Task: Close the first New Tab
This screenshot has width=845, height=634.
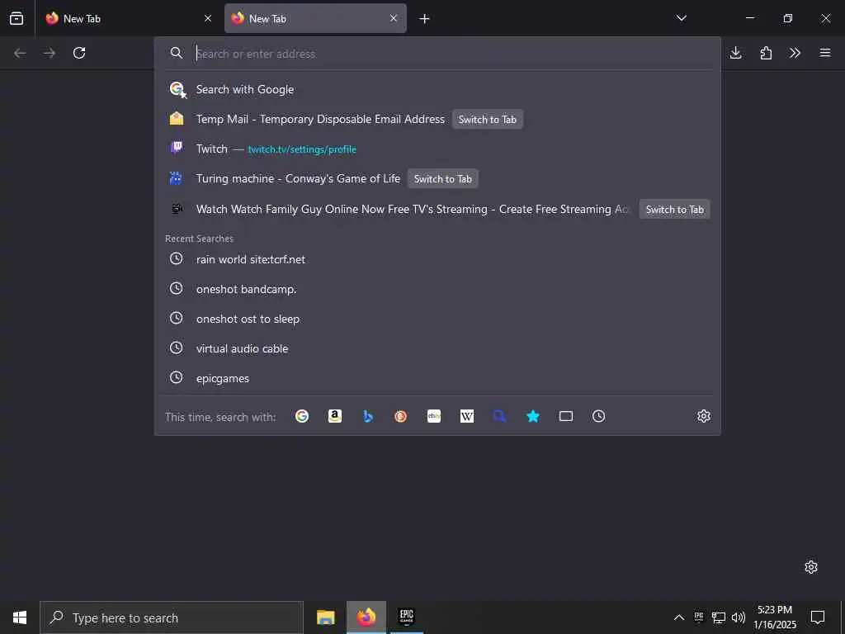Action: [x=208, y=18]
